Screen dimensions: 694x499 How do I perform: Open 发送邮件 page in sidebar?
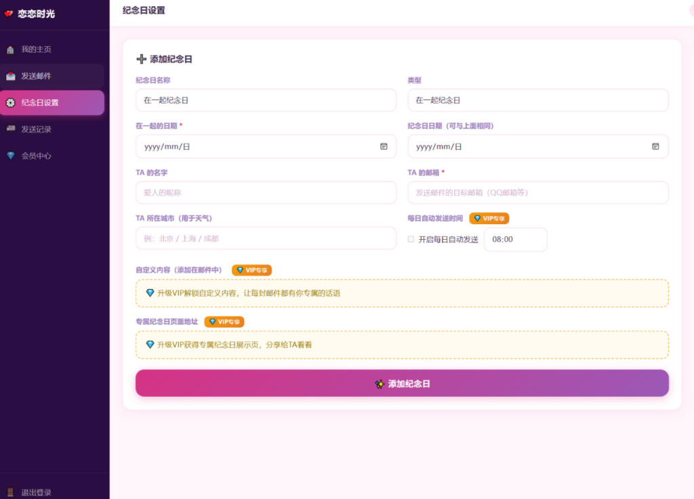coord(52,76)
